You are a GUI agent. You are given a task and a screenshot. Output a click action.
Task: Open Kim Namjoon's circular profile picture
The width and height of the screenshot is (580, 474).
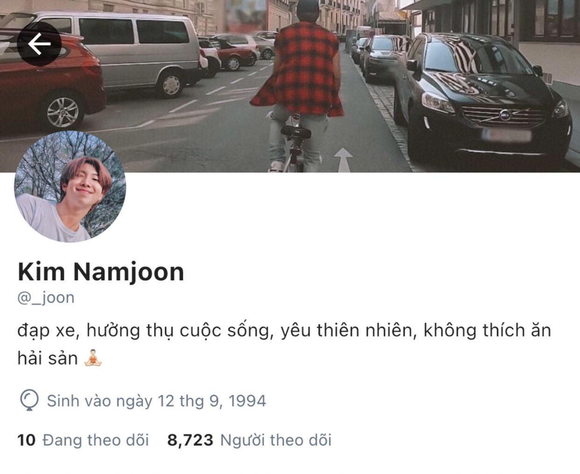coord(70,187)
